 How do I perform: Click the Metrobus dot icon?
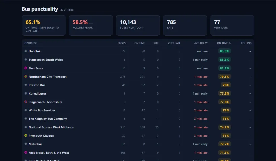[26, 144]
